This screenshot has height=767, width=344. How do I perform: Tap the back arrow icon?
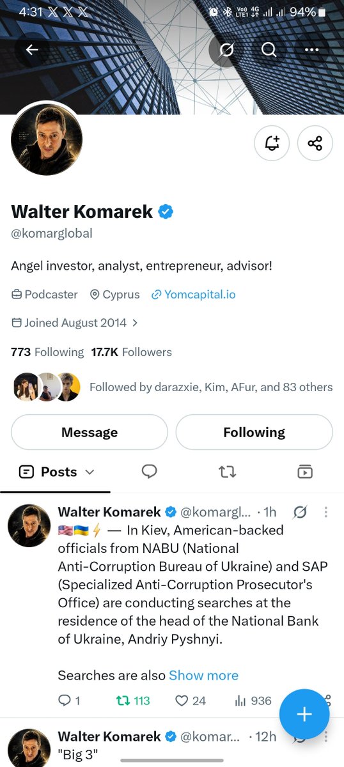[32, 50]
